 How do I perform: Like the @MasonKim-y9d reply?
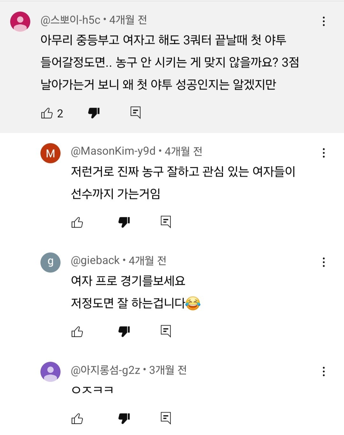point(77,222)
